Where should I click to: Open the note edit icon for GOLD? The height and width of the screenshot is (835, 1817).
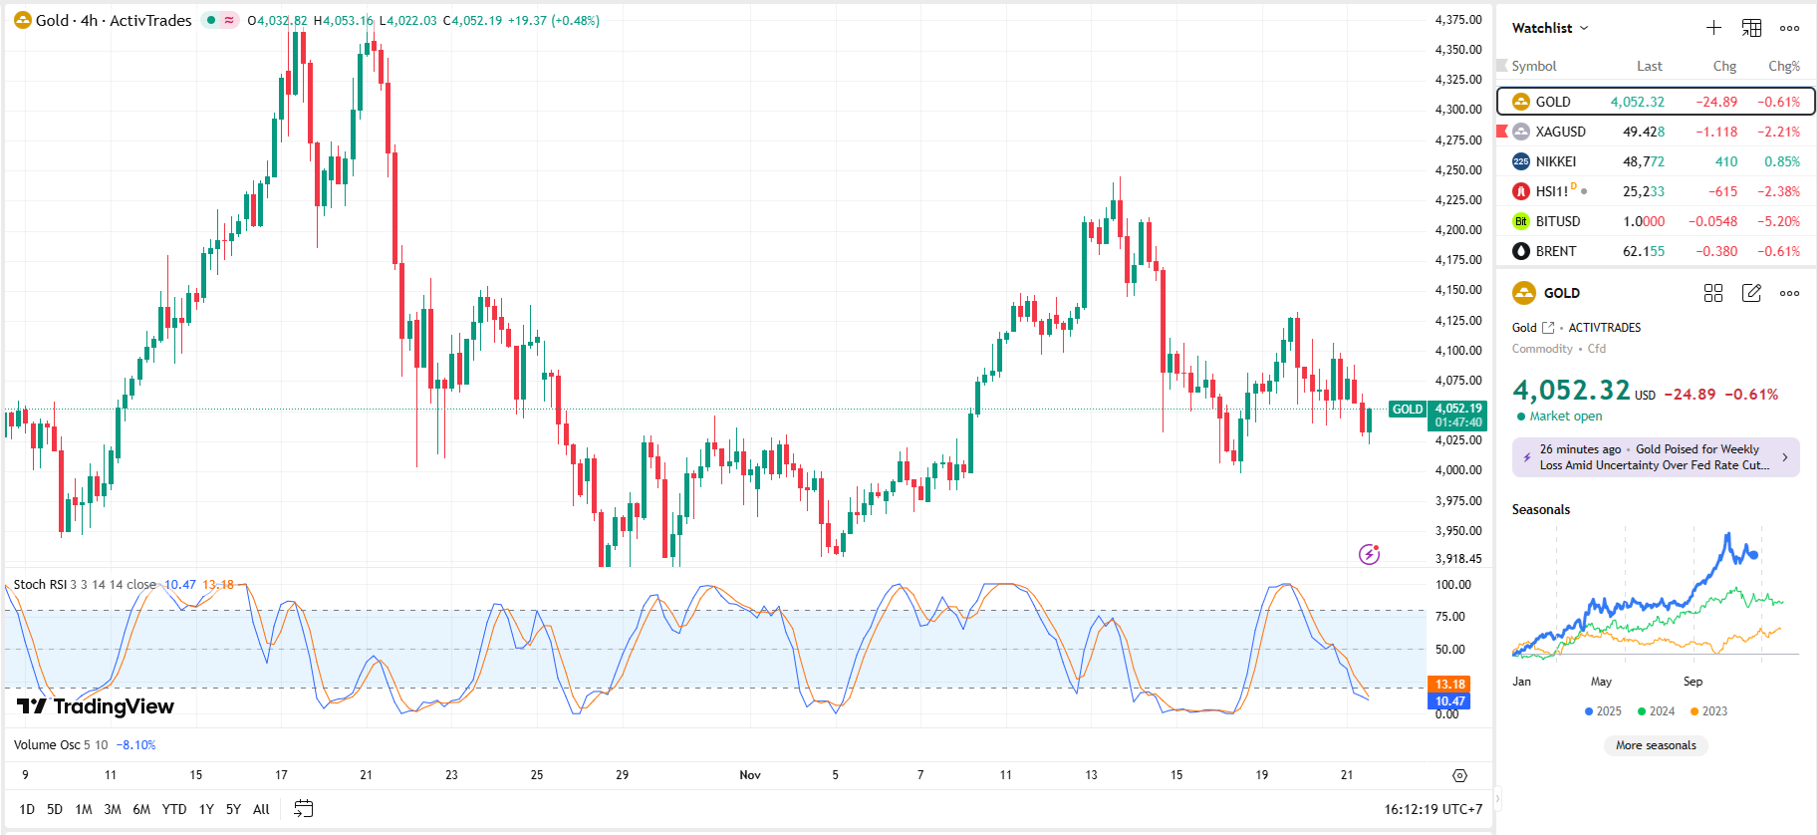coord(1751,293)
